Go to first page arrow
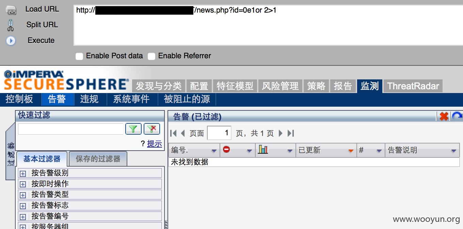 (x=173, y=133)
